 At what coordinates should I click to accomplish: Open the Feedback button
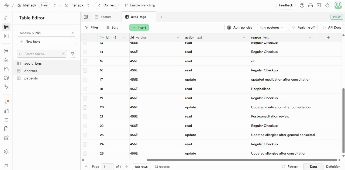tap(286, 5)
